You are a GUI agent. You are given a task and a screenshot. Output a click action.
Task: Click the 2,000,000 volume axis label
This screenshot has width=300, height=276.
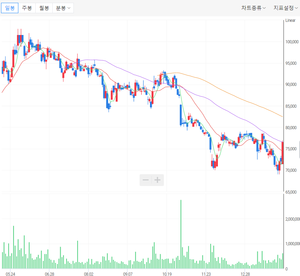click(292, 219)
